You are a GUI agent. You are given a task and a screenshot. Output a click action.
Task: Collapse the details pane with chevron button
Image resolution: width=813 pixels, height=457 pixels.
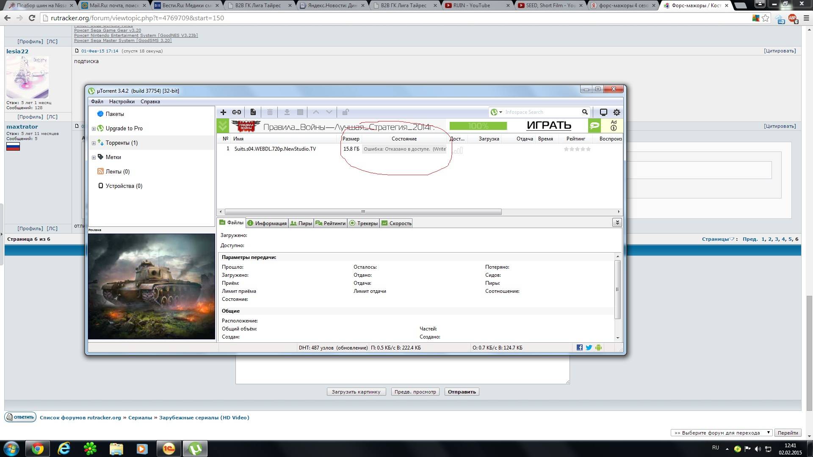(617, 223)
